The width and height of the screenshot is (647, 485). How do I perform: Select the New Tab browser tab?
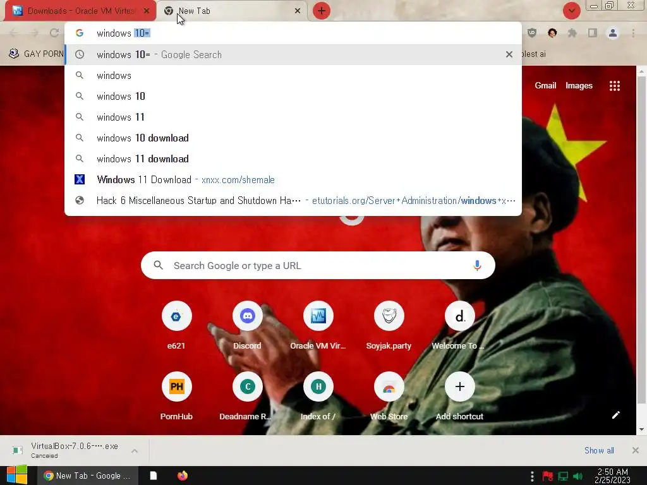231,11
